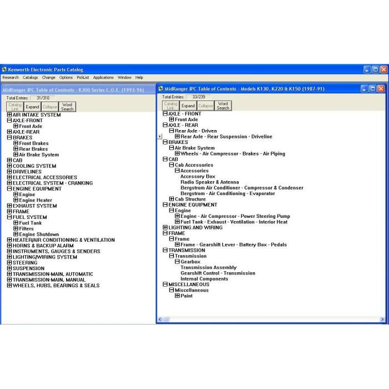This screenshot has height=389, width=389.
Task: Open the Research menu
Action: click(11, 77)
